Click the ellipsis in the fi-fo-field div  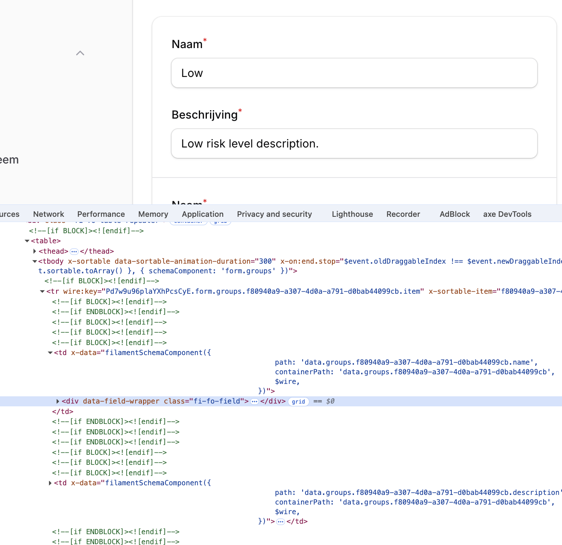[x=255, y=402]
